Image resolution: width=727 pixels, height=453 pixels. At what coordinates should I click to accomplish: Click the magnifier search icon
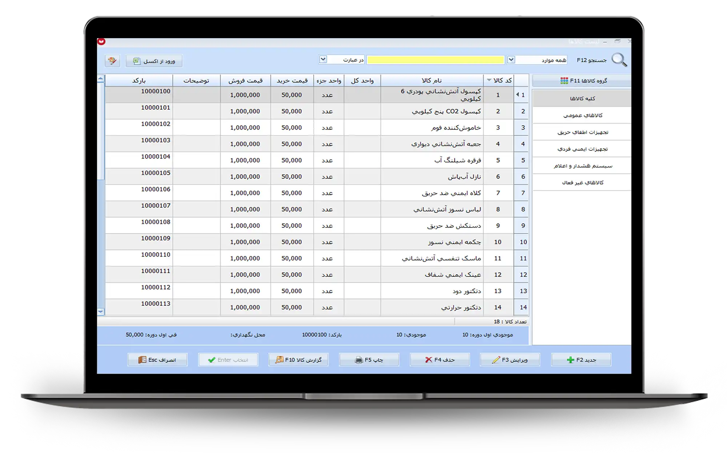click(x=619, y=60)
